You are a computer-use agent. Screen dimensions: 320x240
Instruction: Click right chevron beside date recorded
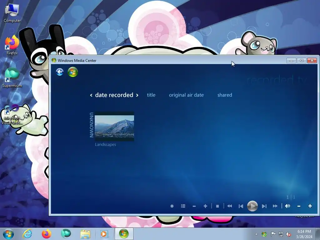coord(137,95)
